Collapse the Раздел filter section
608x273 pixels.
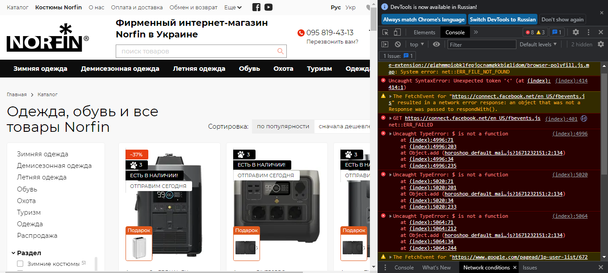point(26,253)
